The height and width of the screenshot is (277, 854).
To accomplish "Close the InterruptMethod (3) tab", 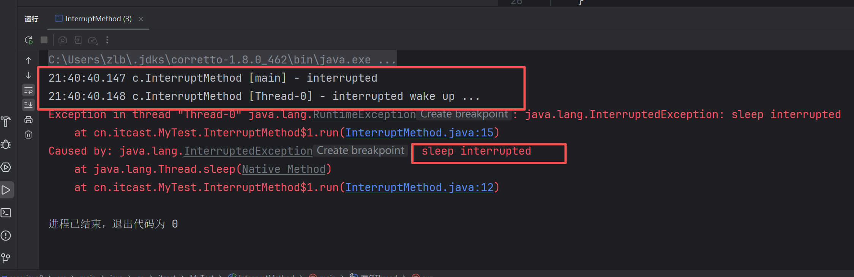I will tap(141, 19).
